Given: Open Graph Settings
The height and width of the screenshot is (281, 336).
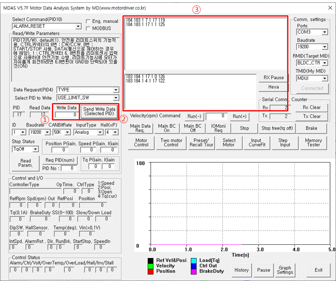Looking at the screenshot, I should [x=285, y=270].
